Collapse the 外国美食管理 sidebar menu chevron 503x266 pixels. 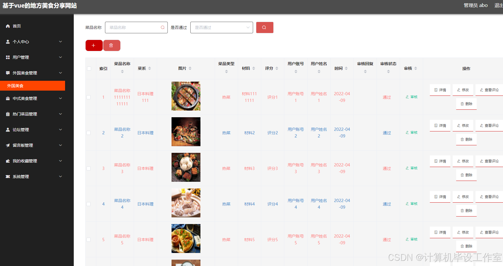click(60, 73)
